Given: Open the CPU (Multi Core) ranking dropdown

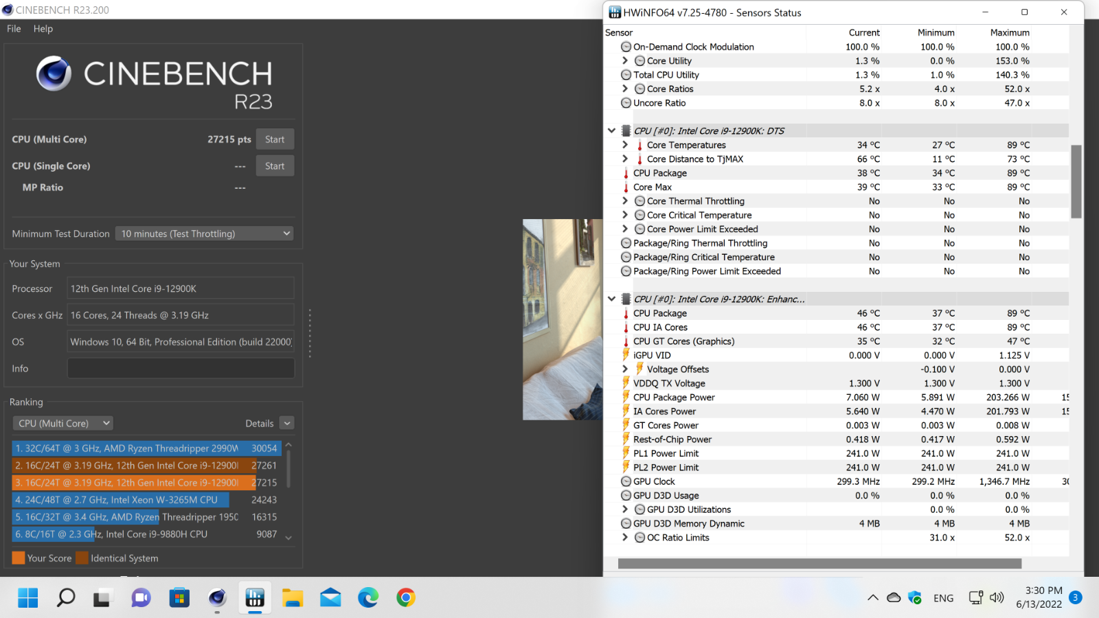Looking at the screenshot, I should [x=63, y=423].
